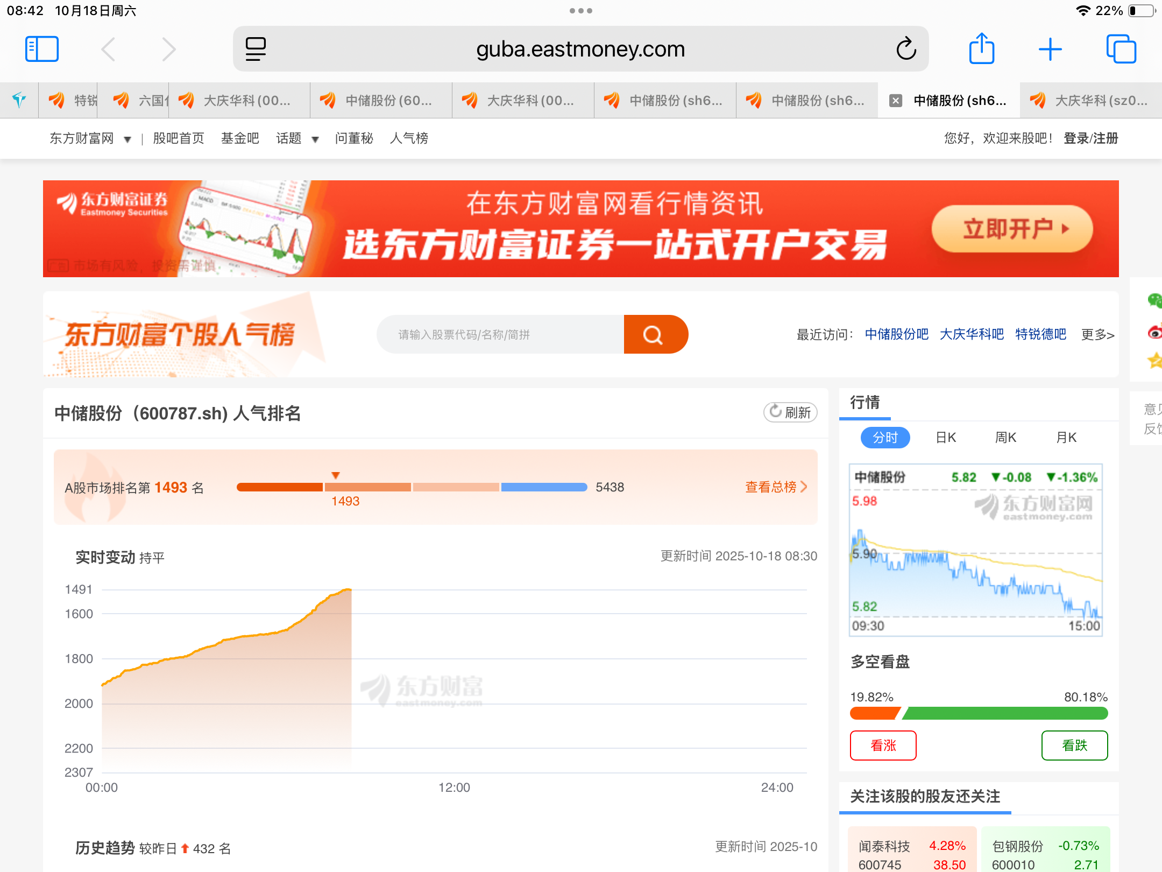The width and height of the screenshot is (1162, 872).
Task: Open 查看总榜 chevron link
Action: point(776,487)
